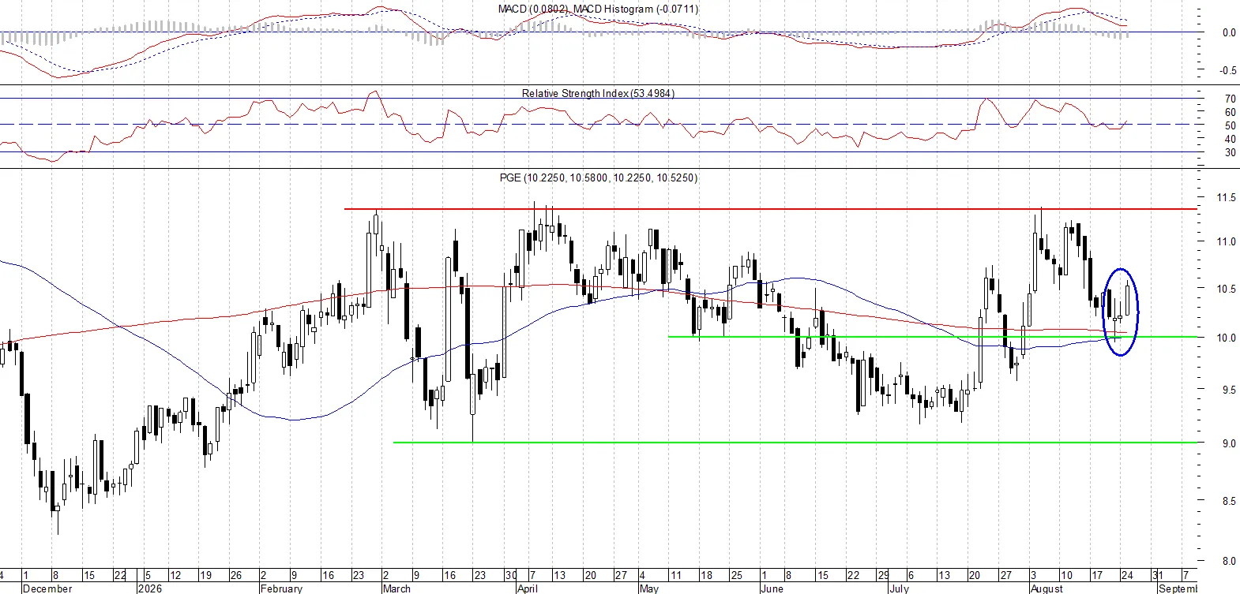The image size is (1240, 594).
Task: Click the 0.0 label on MACD scale
Action: (x=1228, y=32)
